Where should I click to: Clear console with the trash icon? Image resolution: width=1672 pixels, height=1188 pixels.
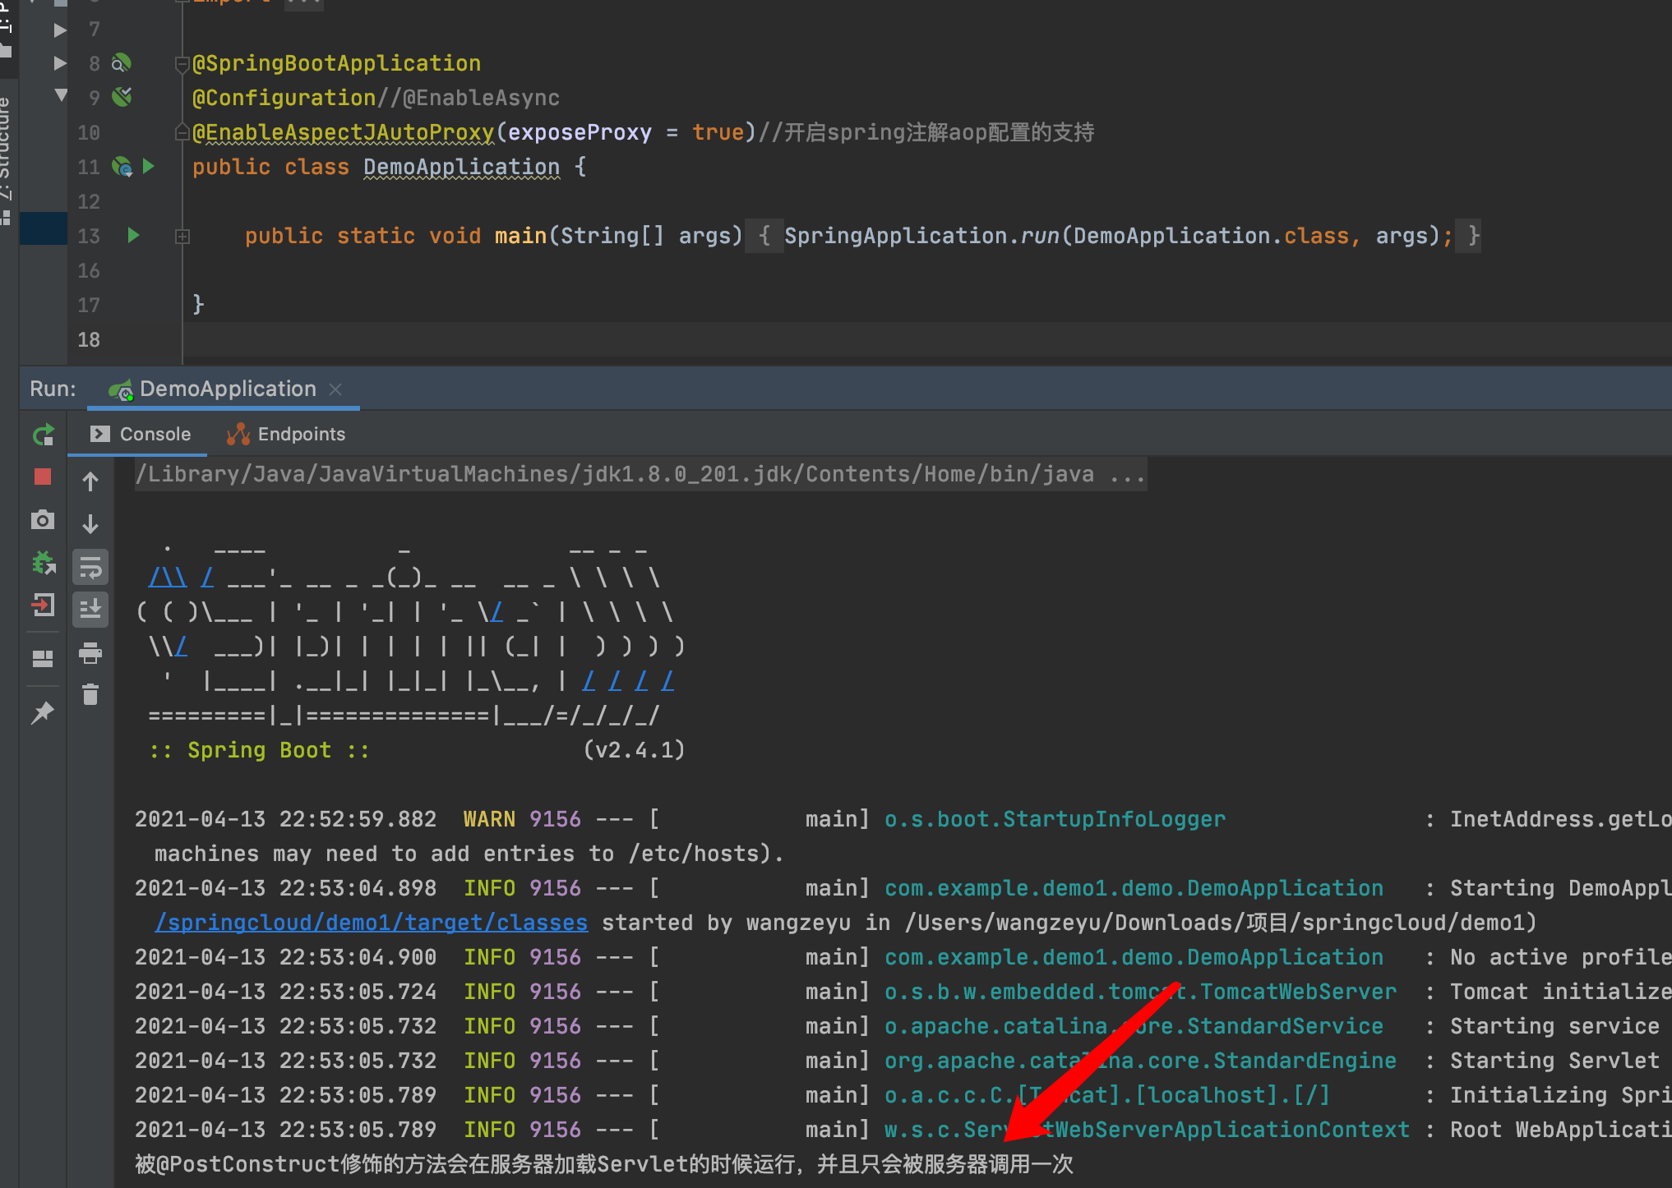tap(90, 695)
